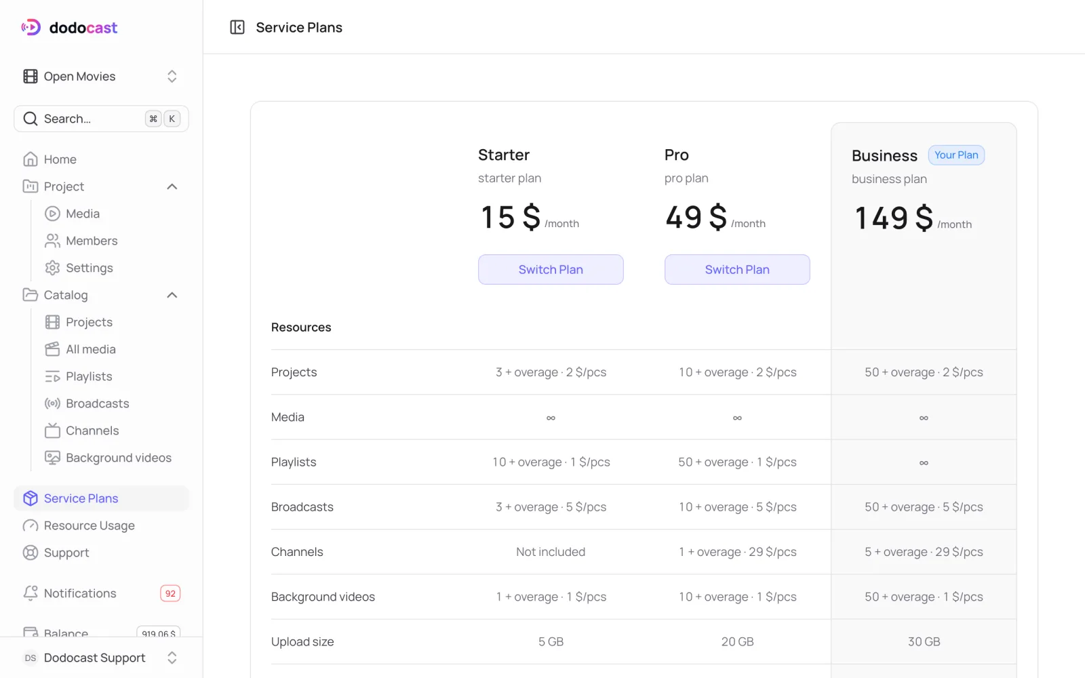Go to the Support page
Screen dimensions: 1085x678
tap(102, 553)
